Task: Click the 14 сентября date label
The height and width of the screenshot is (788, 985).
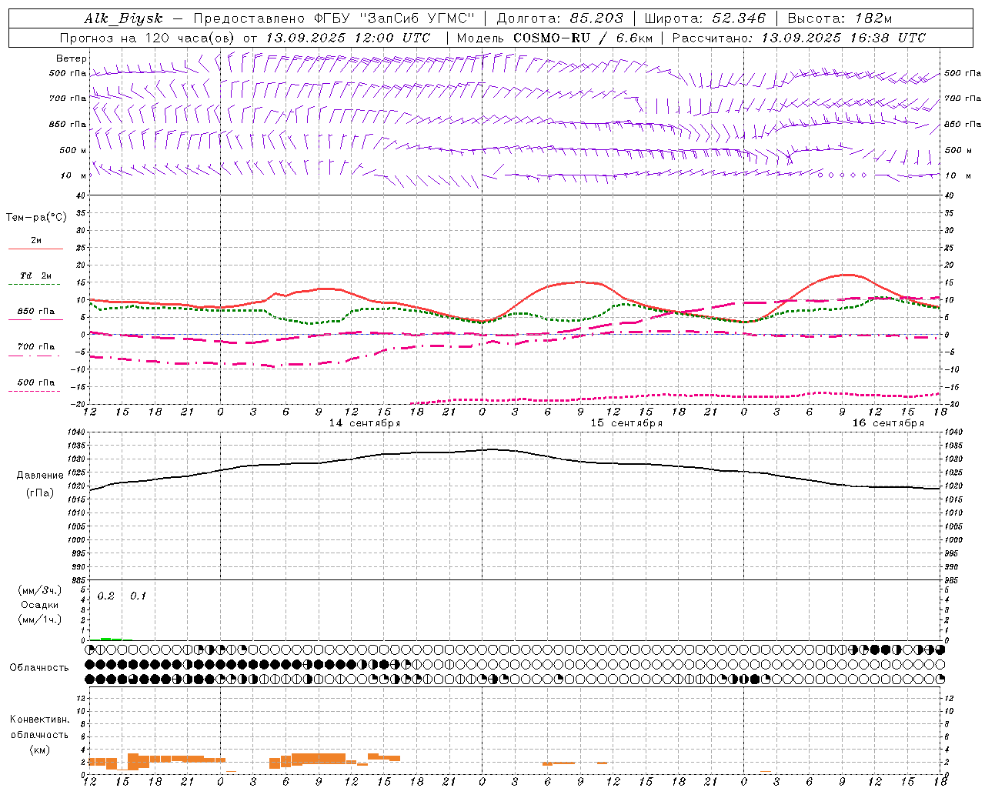Action: (x=365, y=423)
